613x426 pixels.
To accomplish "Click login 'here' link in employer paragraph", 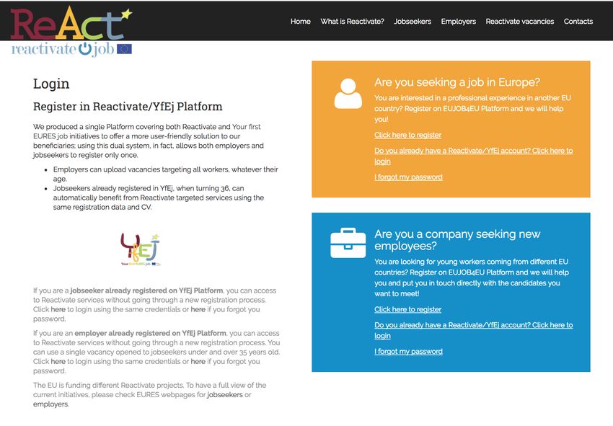I will pyautogui.click(x=58, y=362).
